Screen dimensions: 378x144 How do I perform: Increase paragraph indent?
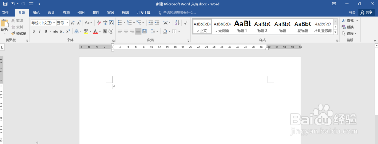tap(157, 23)
